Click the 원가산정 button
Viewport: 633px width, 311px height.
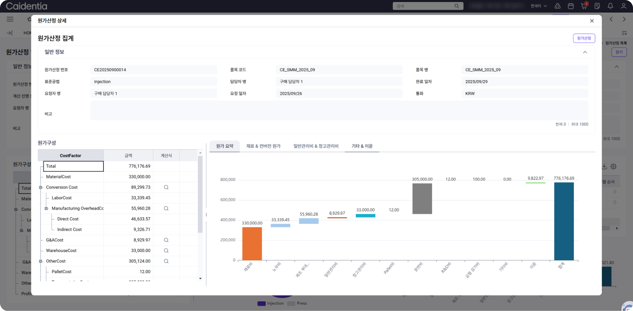coord(583,38)
